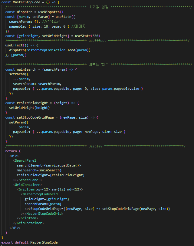194x246 pixels.
Task: Place cursor on 'useDispatch()' call
Action: [x=51, y=12]
